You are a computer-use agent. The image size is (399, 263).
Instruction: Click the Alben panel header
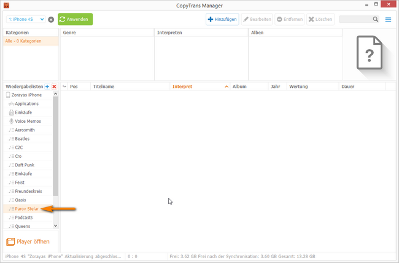295,33
